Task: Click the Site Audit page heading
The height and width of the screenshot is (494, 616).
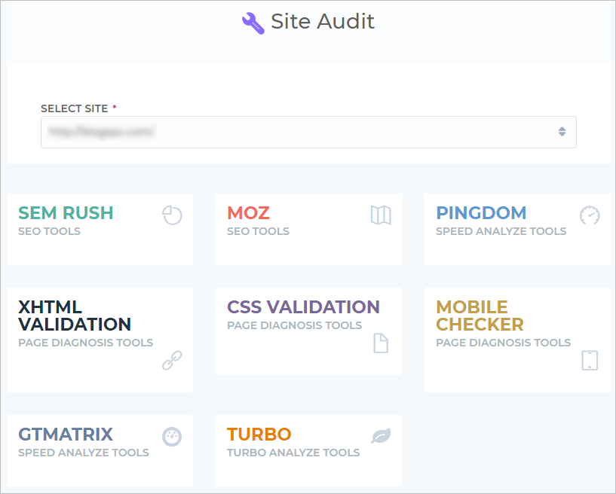Action: (323, 22)
